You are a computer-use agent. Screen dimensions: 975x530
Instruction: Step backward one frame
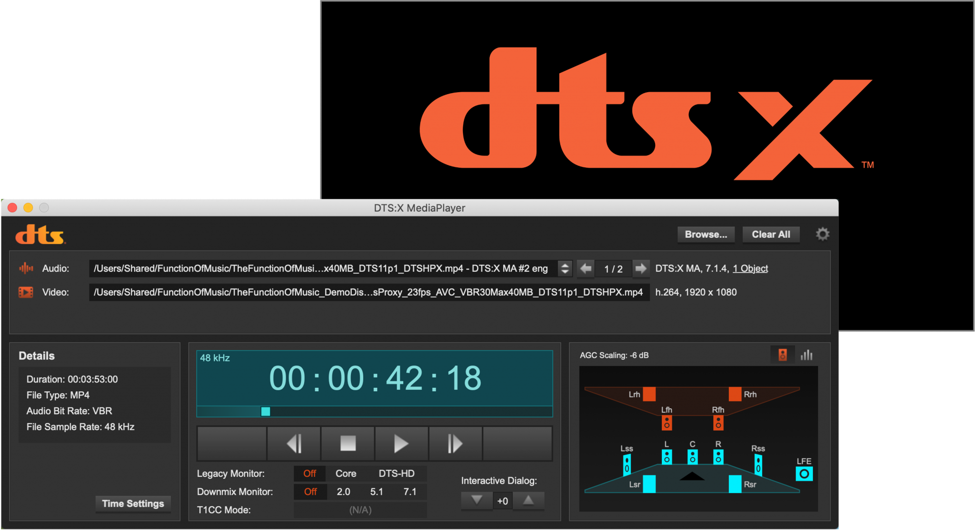click(x=294, y=443)
